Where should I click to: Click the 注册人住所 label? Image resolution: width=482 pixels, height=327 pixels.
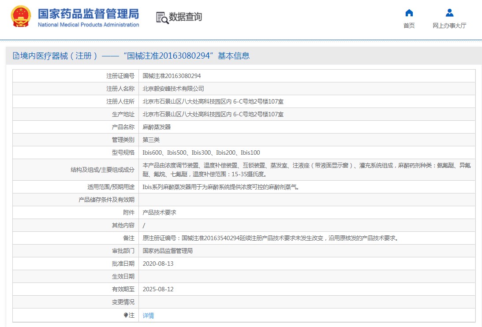coord(120,101)
